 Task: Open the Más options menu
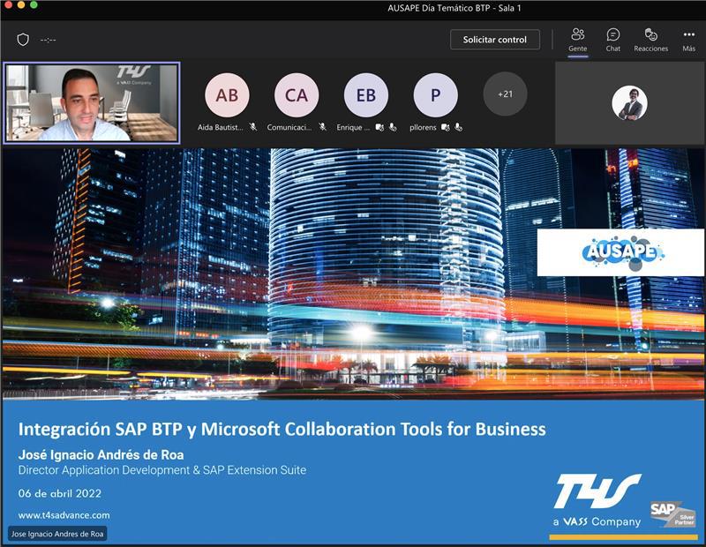point(689,40)
